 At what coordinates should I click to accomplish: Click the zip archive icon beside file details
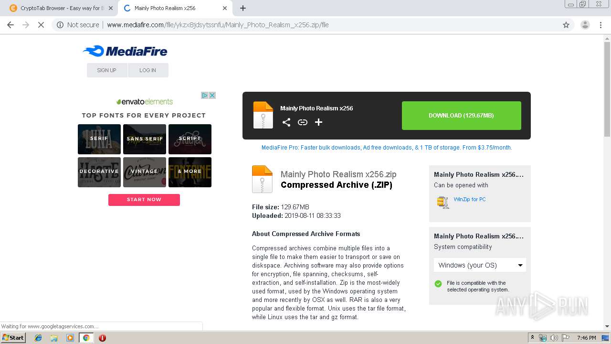pos(262,179)
